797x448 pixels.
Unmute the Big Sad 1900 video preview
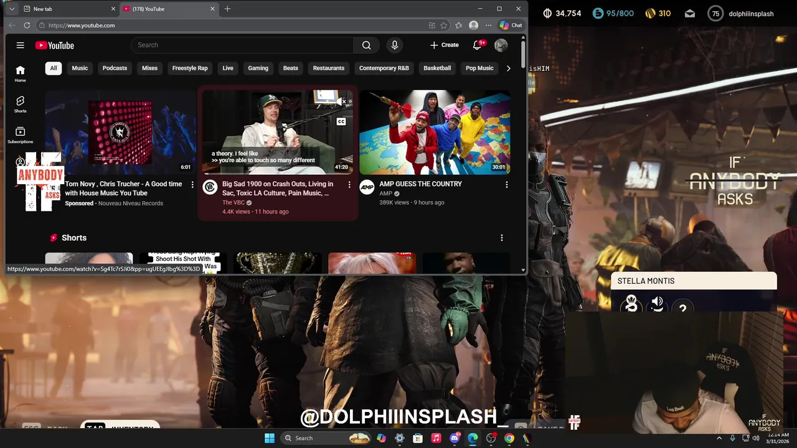[x=341, y=101]
